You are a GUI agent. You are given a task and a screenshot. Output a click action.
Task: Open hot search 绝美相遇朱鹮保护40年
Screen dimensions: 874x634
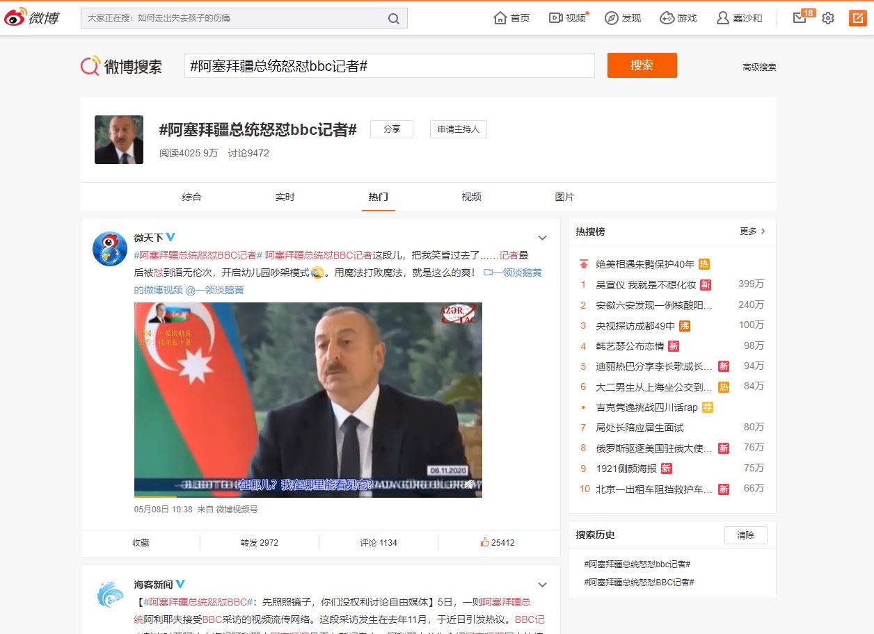645,264
